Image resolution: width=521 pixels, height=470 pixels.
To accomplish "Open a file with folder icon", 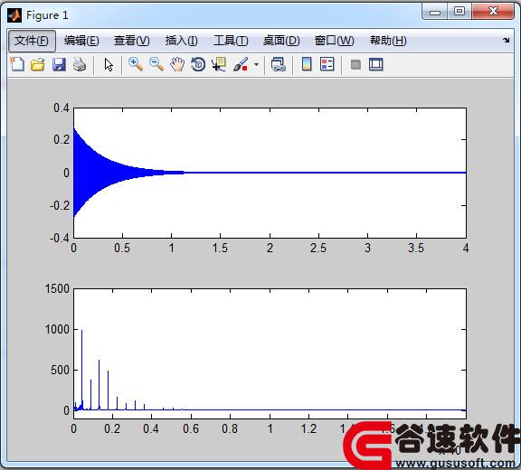I will click(38, 64).
